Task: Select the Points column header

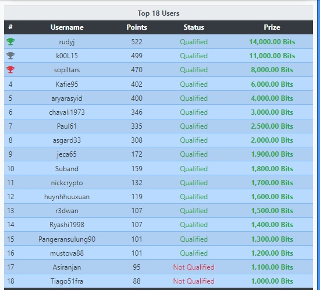Action: coord(137,27)
